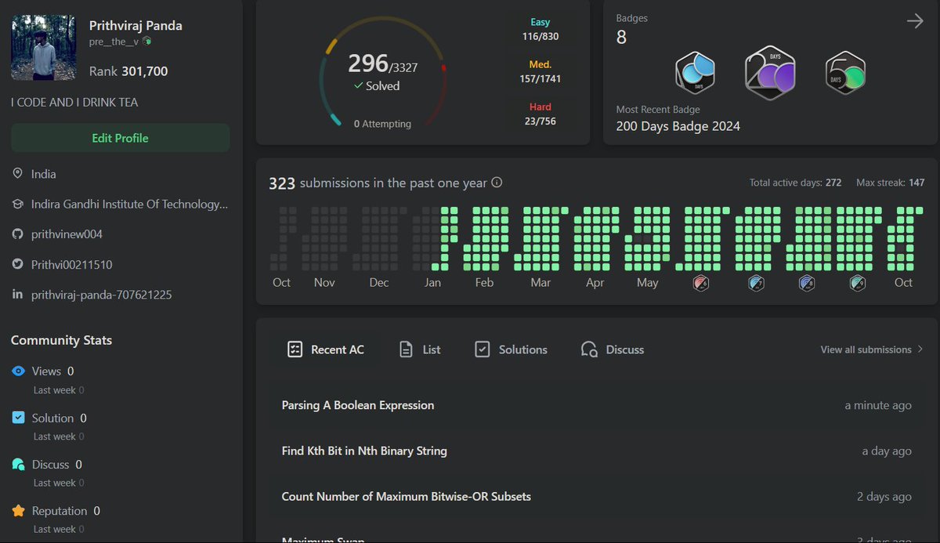Open Twitter link Prithvi00211510
The height and width of the screenshot is (543, 940).
tap(71, 265)
